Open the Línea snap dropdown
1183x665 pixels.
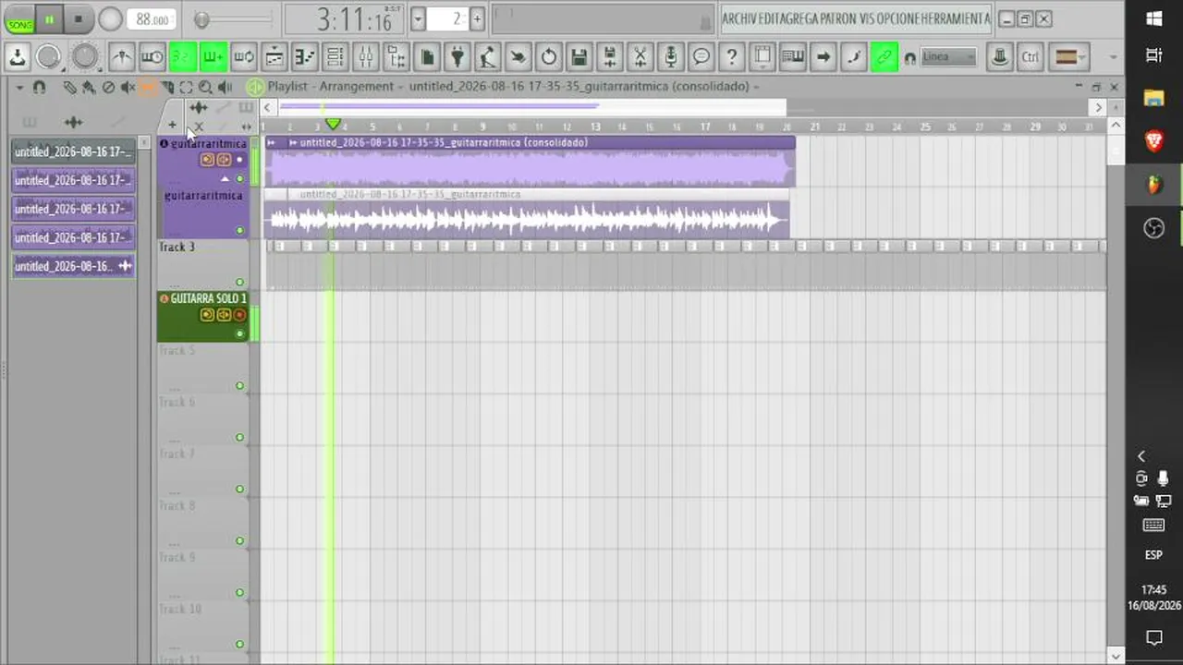click(x=949, y=57)
